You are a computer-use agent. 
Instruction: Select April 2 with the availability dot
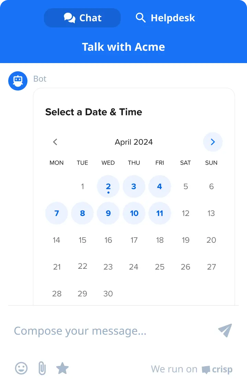tap(108, 186)
